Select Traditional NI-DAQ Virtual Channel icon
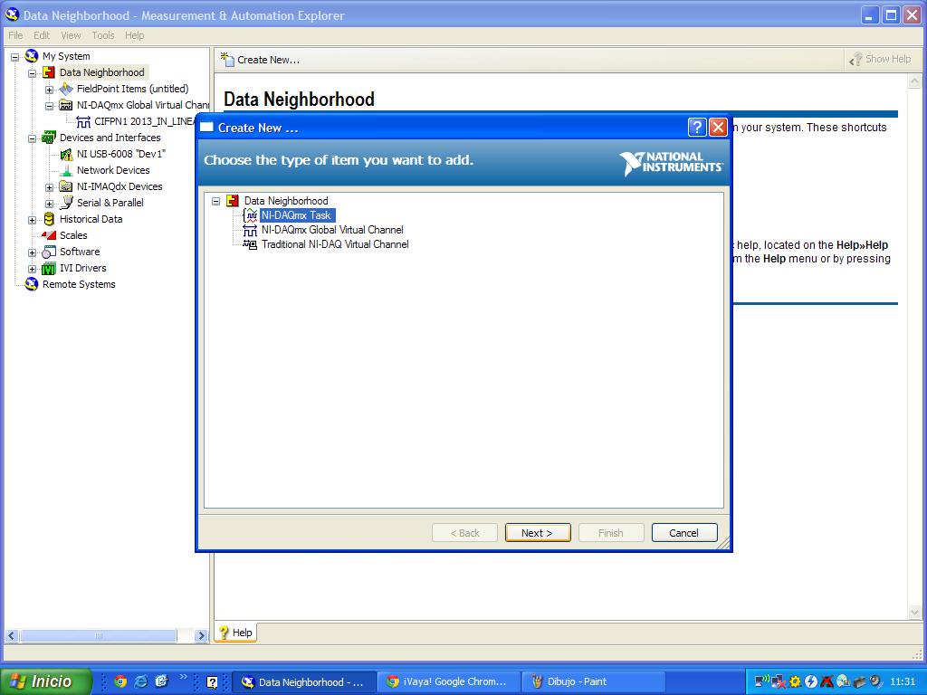Screen dimensions: 927x695 251,244
